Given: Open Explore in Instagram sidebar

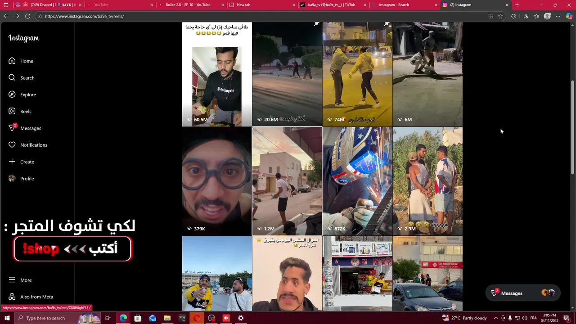Looking at the screenshot, I should tap(22, 94).
